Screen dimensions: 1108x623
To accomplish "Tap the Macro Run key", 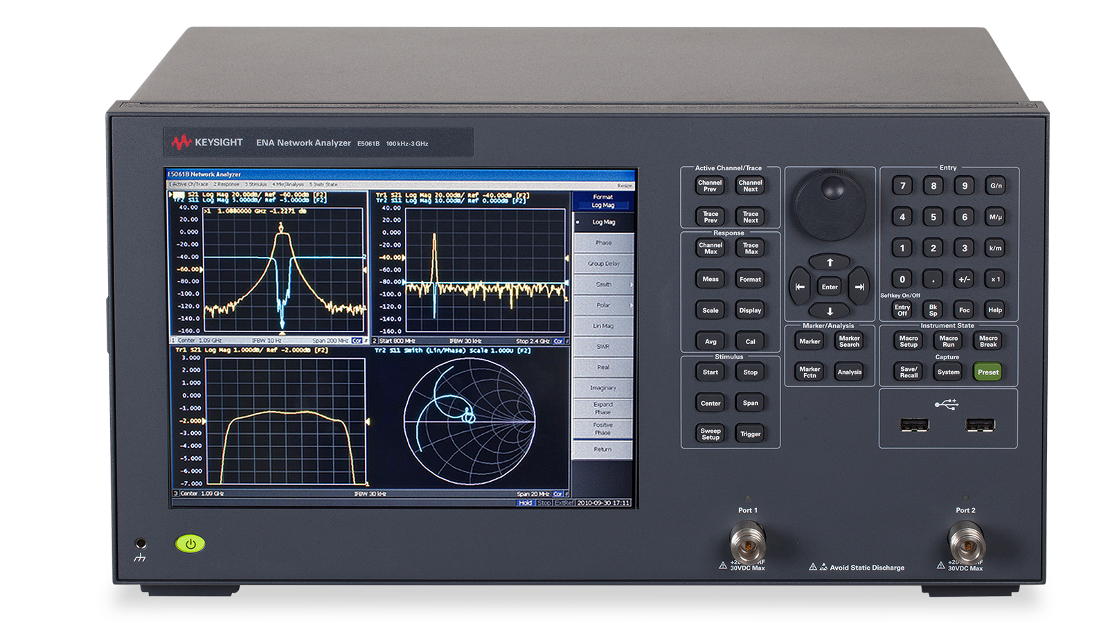I will [948, 341].
